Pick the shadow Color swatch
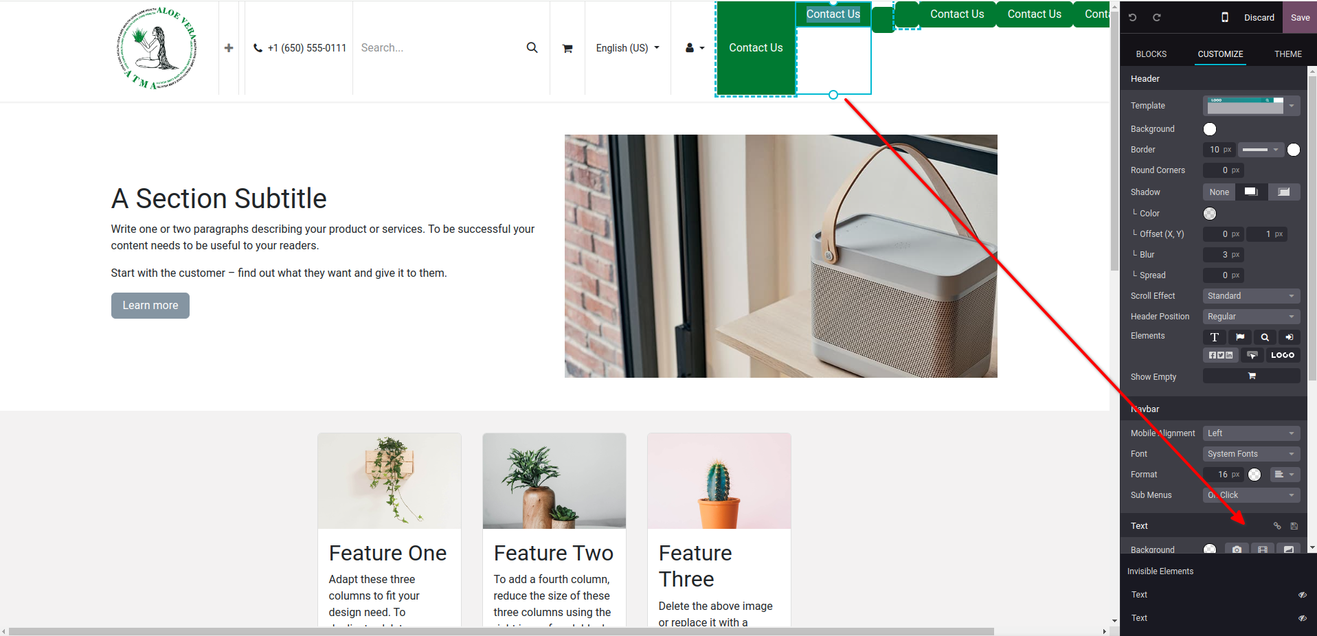 point(1210,214)
